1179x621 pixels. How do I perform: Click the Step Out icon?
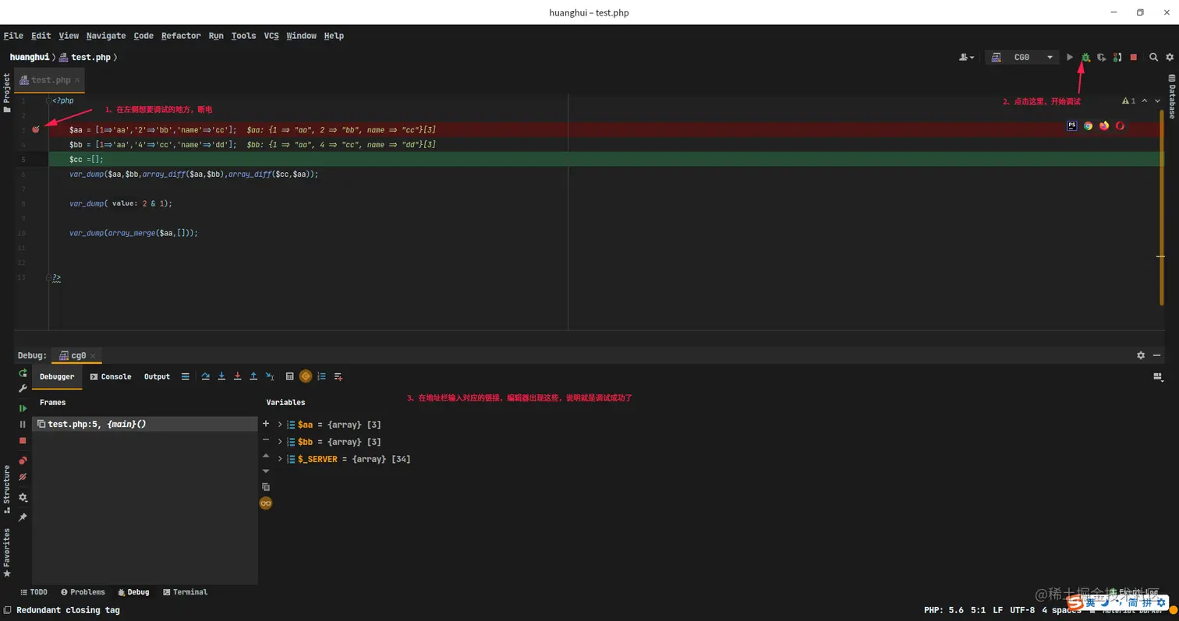pyautogui.click(x=253, y=376)
